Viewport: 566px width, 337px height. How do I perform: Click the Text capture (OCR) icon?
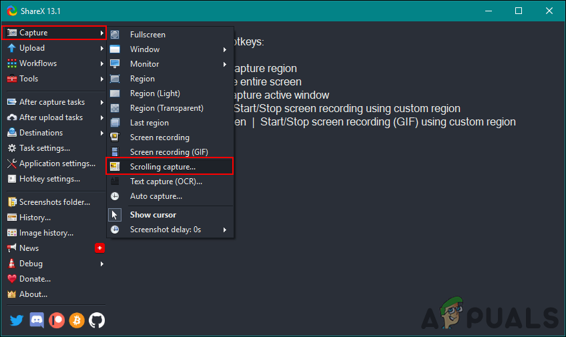click(x=115, y=182)
